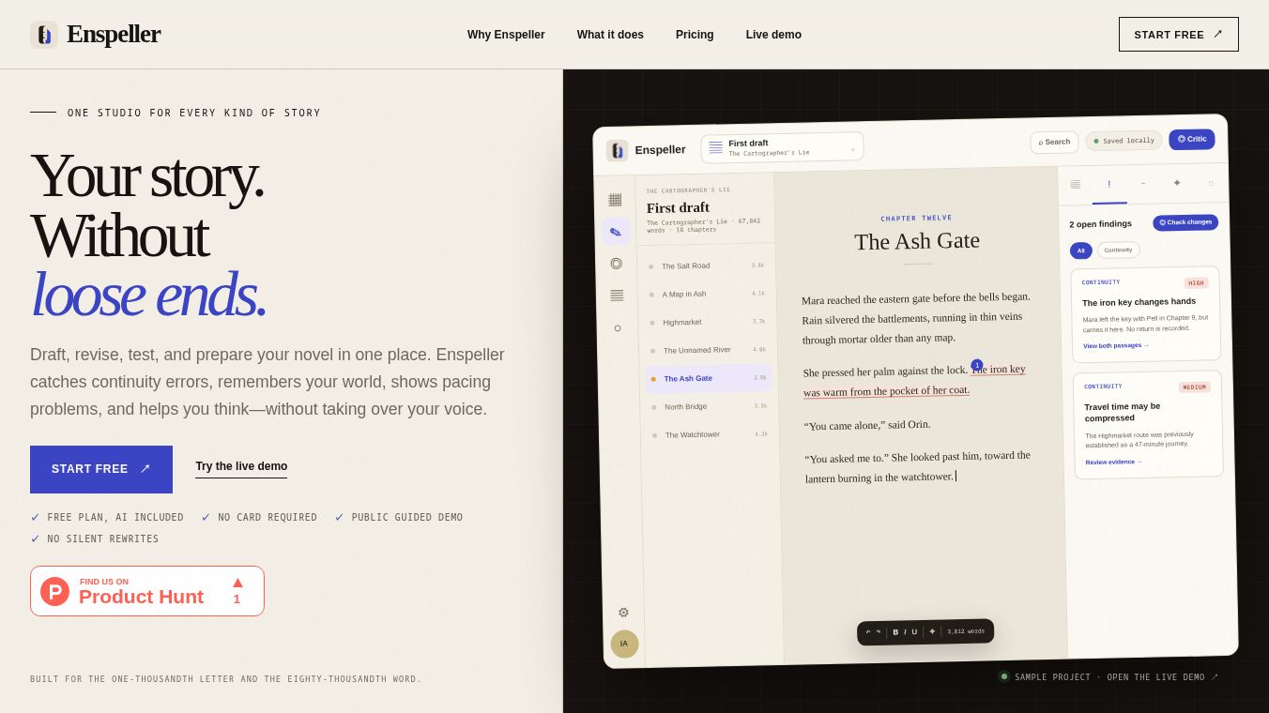1269x713 pixels.
Task: Open Travel time may be compressed finding card
Action: point(1149,425)
